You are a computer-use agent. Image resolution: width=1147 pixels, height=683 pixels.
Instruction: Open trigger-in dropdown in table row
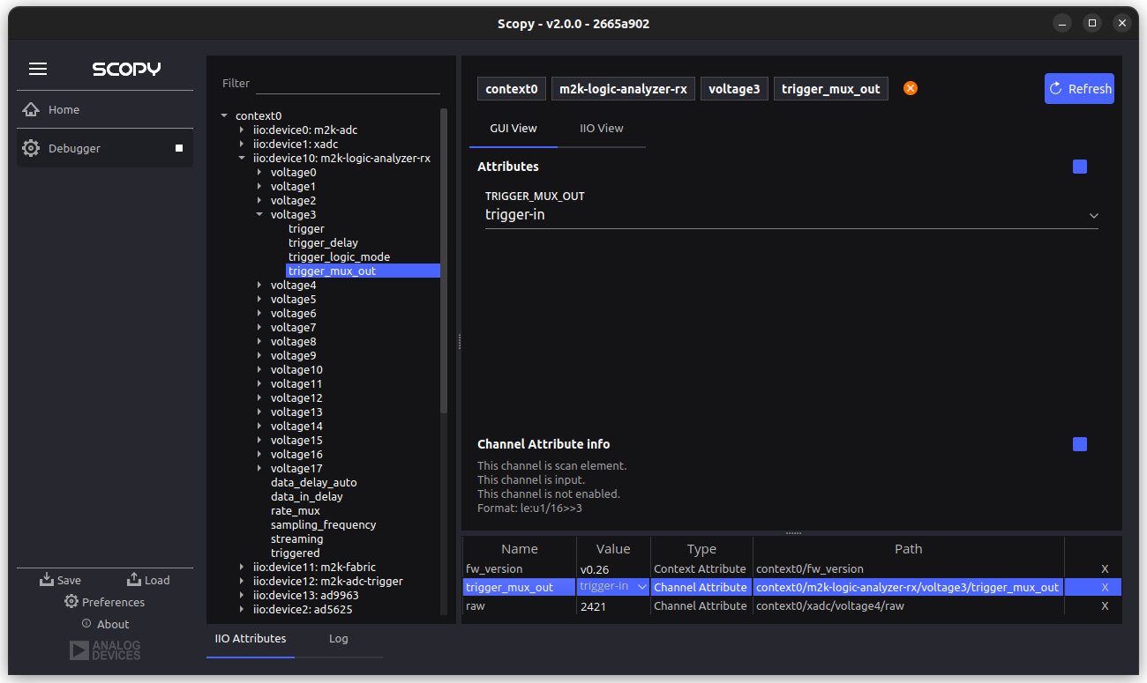tap(613, 587)
